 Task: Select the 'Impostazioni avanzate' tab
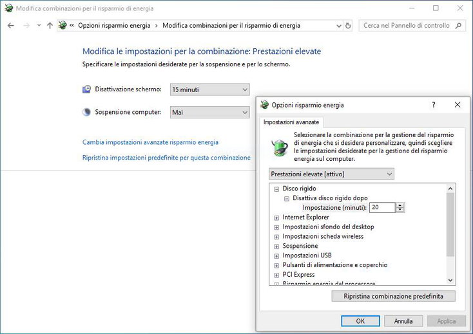coord(291,122)
